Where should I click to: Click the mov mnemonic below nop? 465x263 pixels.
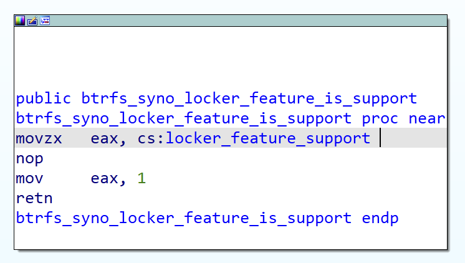pos(29,179)
